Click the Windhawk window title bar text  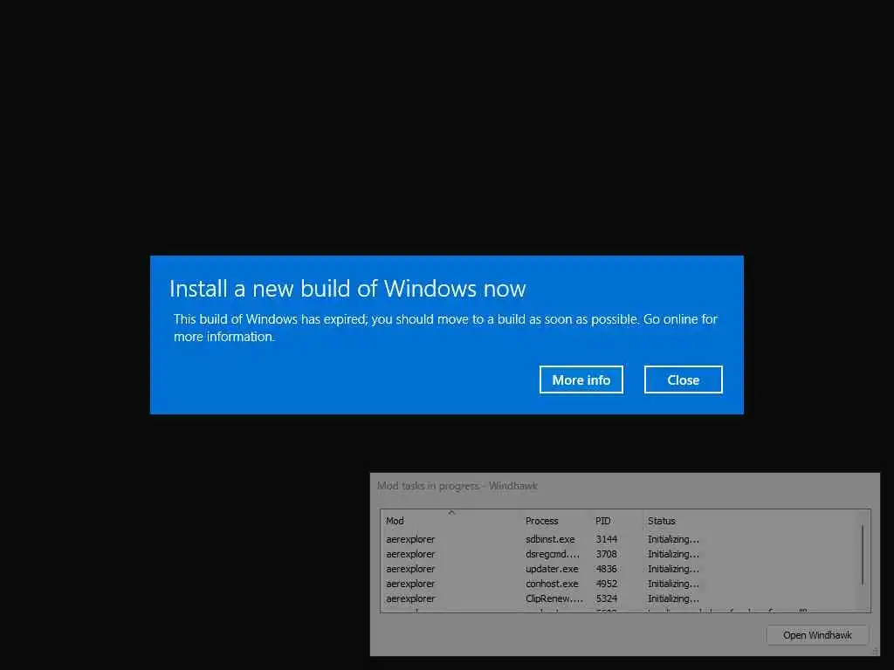(457, 486)
